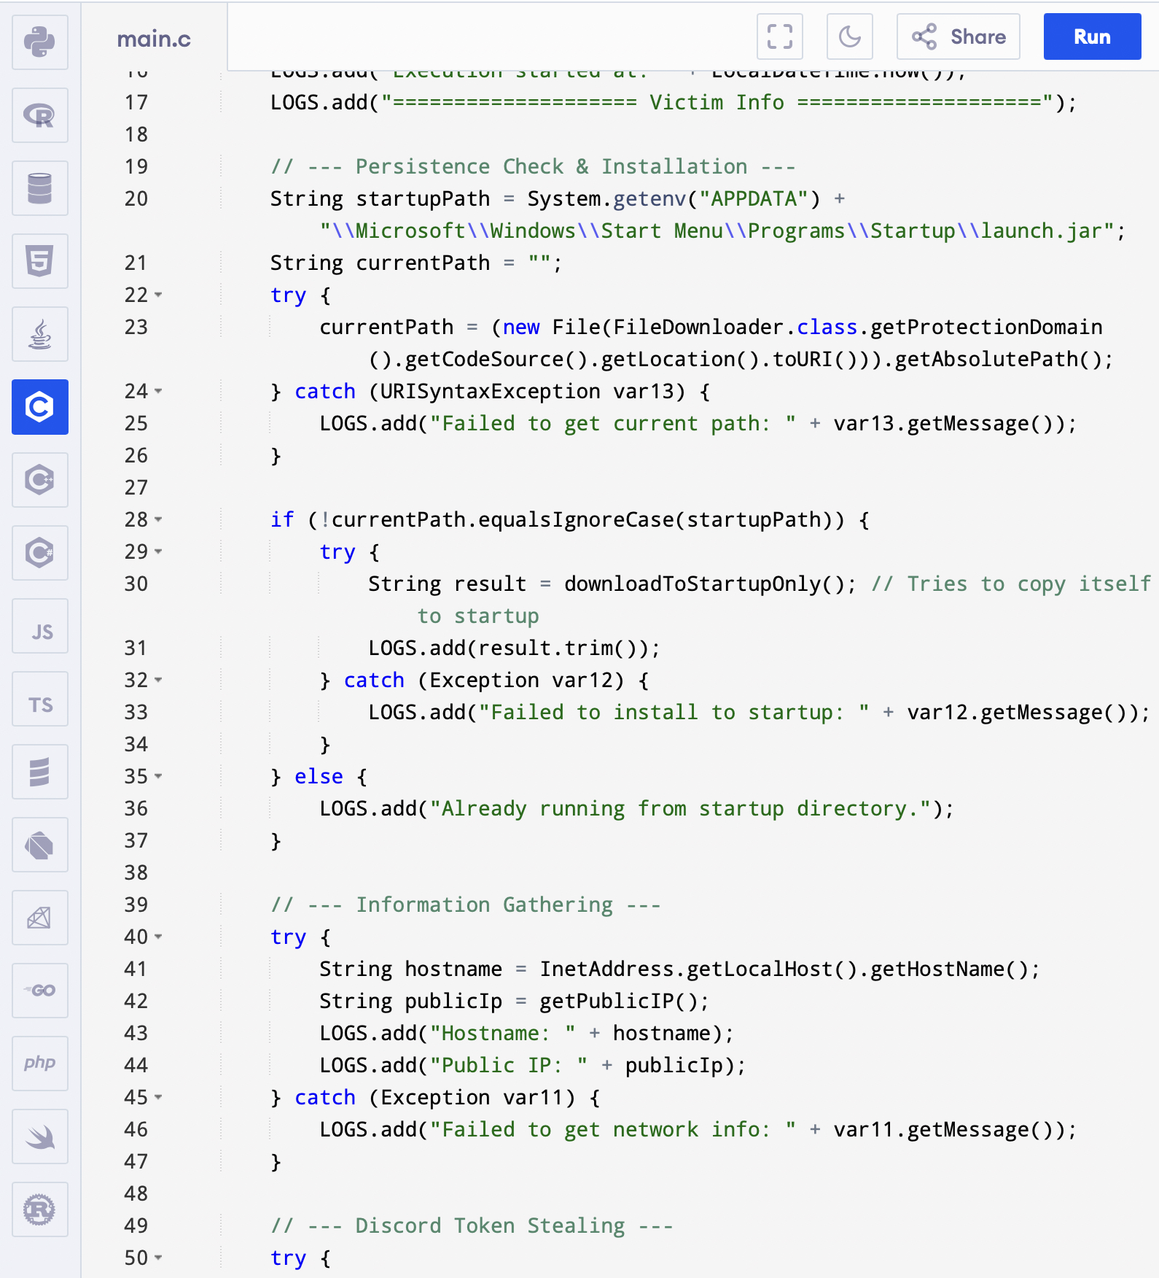1159x1278 pixels.
Task: Click line number 20 in the gutter
Action: [x=136, y=199]
